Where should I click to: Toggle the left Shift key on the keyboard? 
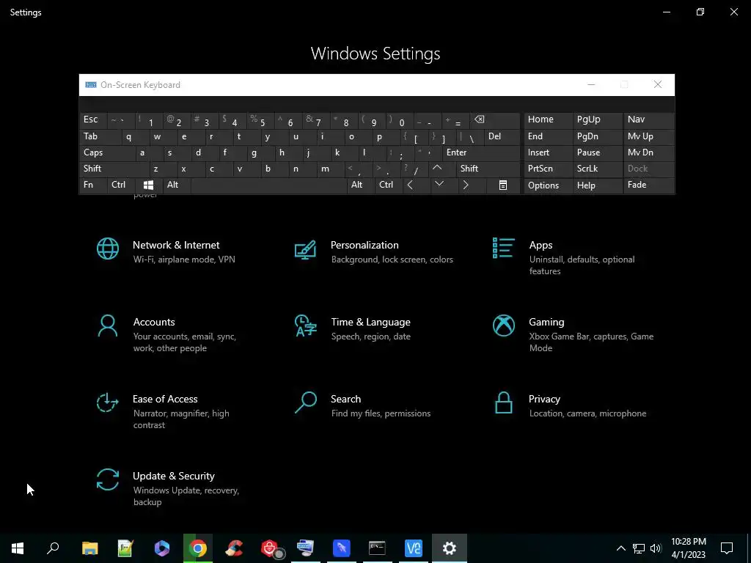tap(114, 169)
